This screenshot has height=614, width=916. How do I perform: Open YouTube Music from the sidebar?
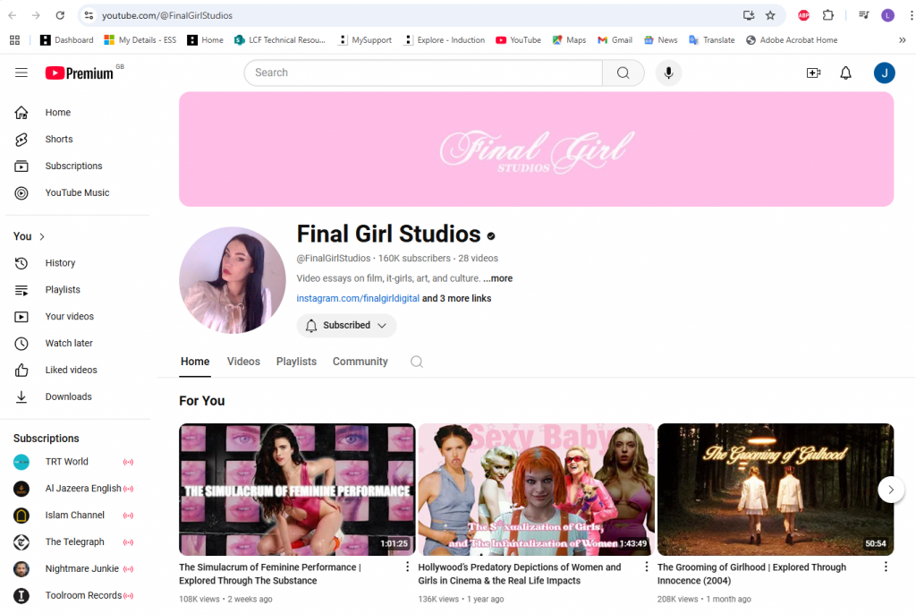click(76, 193)
